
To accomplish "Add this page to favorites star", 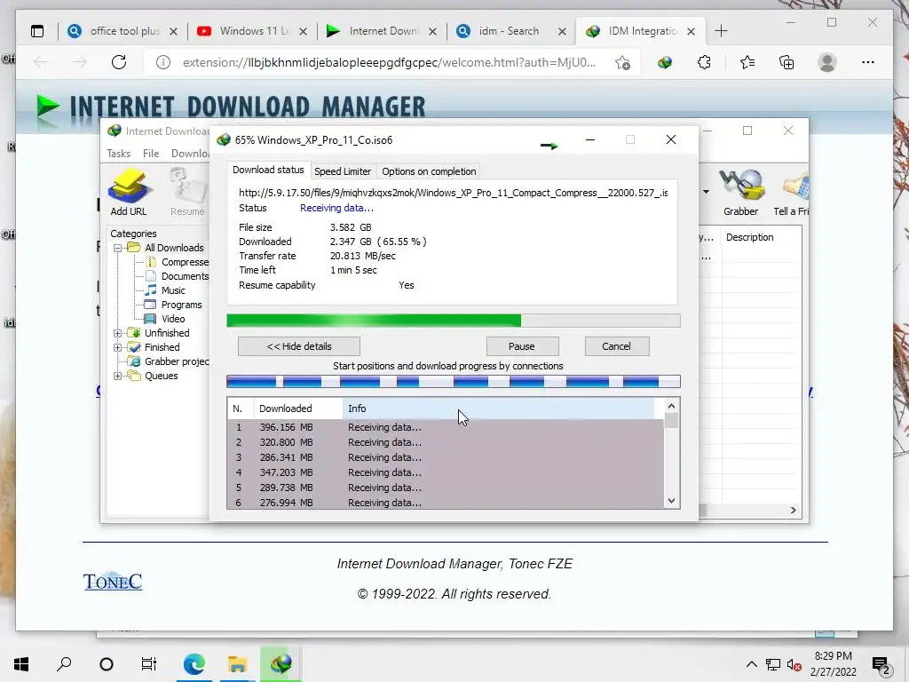I will point(623,63).
